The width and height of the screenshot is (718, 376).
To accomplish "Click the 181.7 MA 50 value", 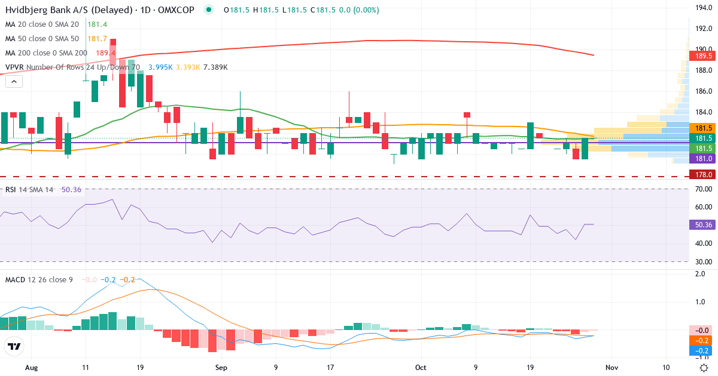I will point(97,38).
